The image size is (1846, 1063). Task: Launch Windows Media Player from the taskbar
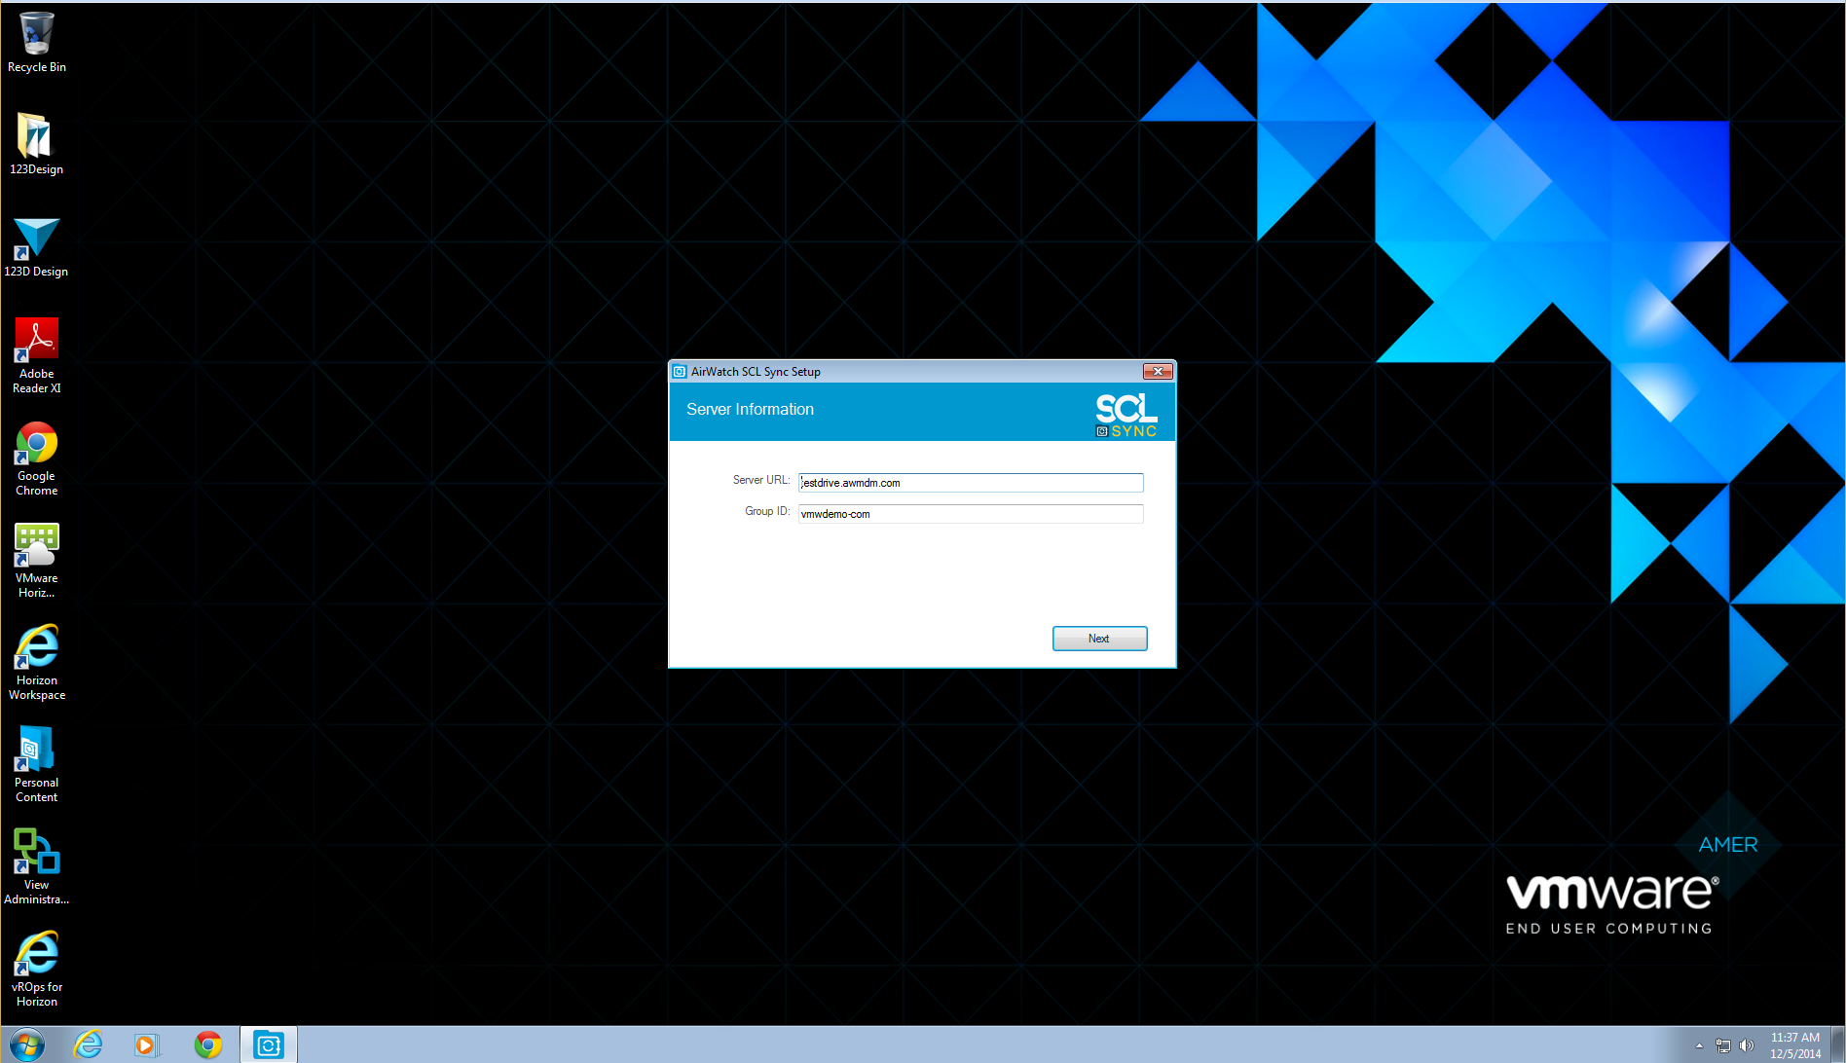pos(148,1044)
